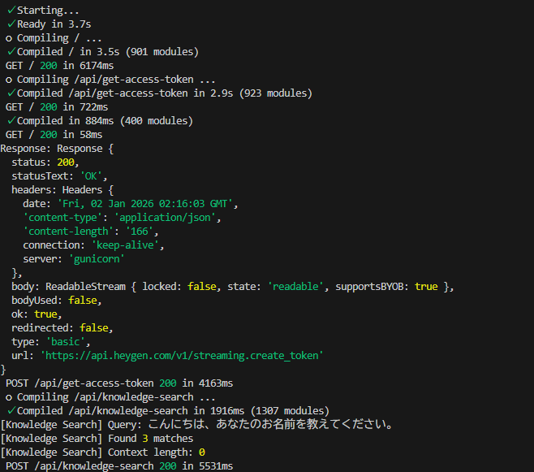This screenshot has width=534, height=472.
Task: Click the 'GET / 200 in 58ms' line
Action: 54,135
